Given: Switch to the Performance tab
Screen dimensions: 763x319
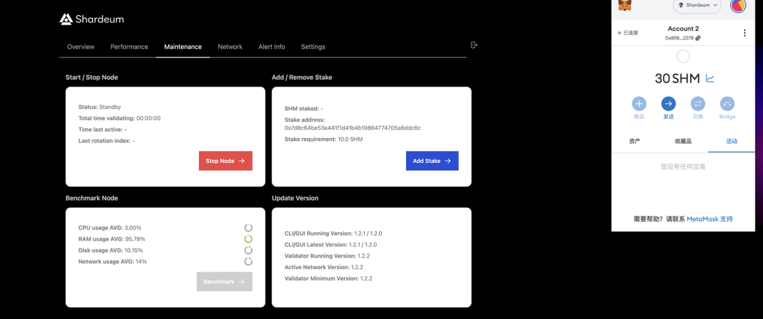Looking at the screenshot, I should coord(129,46).
